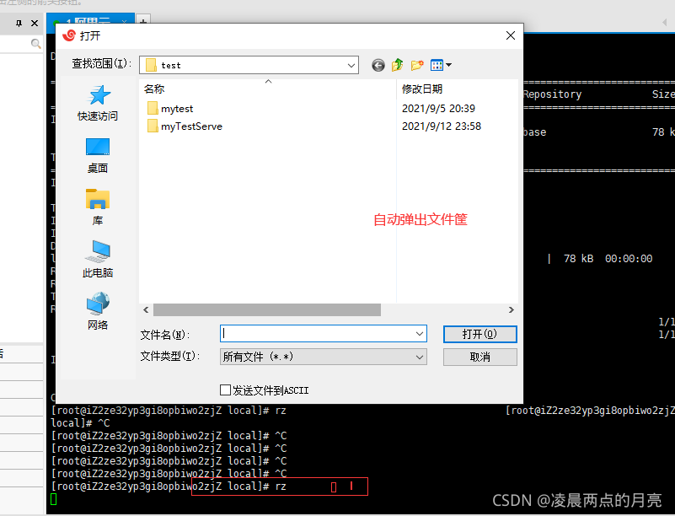Click the pin icon in background side panel
The image size is (675, 516).
pyautogui.click(x=19, y=24)
